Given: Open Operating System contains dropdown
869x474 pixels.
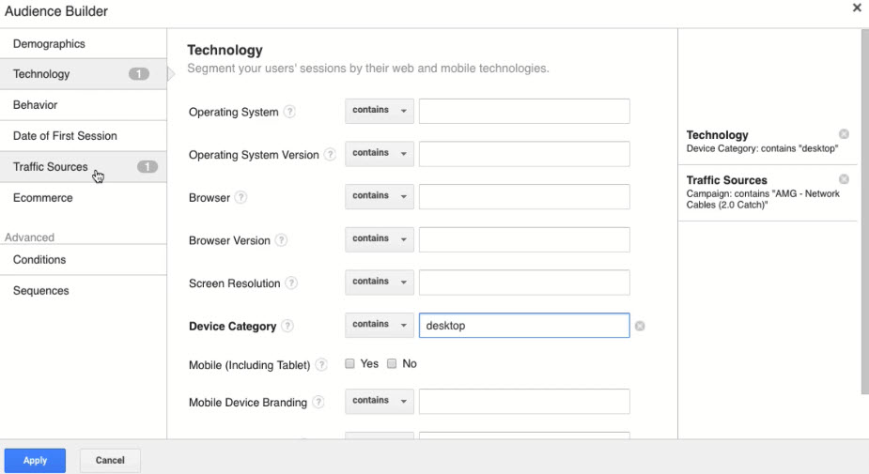Looking at the screenshot, I should [379, 111].
